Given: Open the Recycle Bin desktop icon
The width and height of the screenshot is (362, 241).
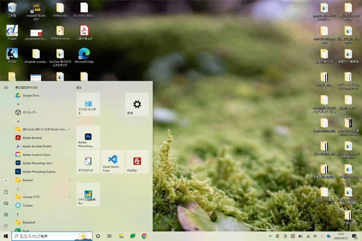Looking at the screenshot, I should 12,9.
